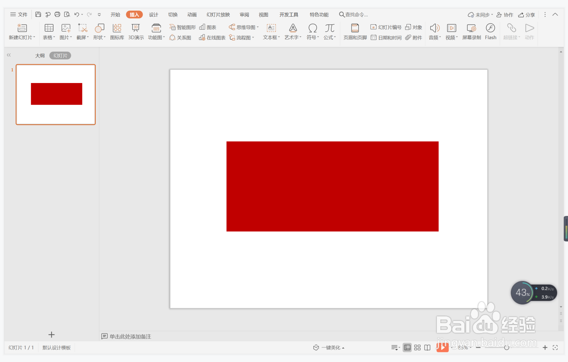Start slideshow with orange play button
This screenshot has width=568, height=362.
[x=442, y=347]
